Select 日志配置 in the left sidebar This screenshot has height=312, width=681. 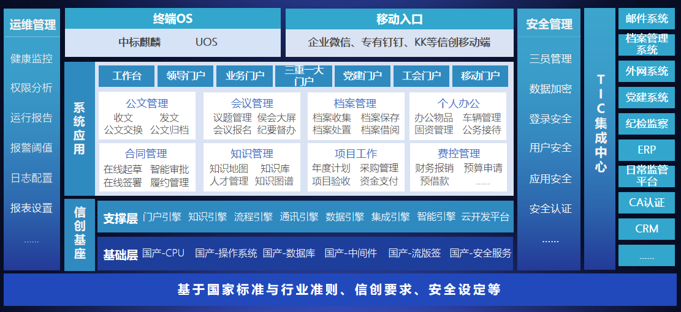pyautogui.click(x=32, y=178)
